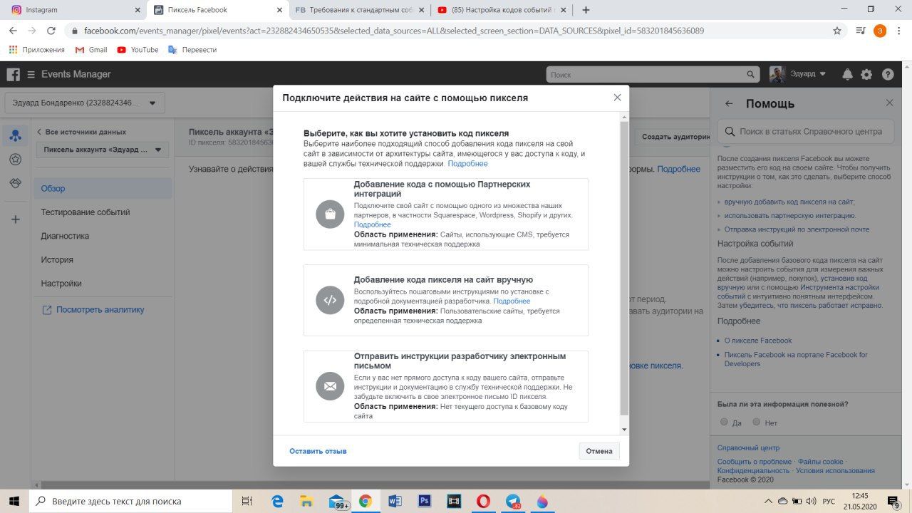912x513 pixels.
Task: Click the code brackets manual install icon
Action: tap(330, 300)
